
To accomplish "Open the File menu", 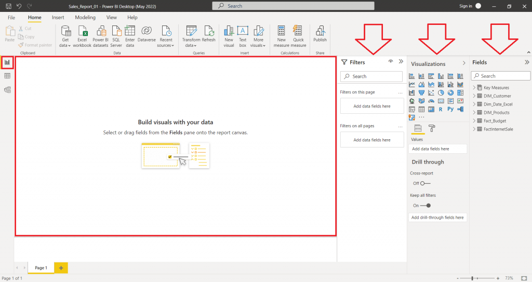I will (x=11, y=17).
